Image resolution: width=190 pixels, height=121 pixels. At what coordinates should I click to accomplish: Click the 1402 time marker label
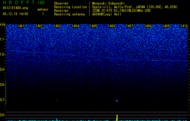(39, 26)
